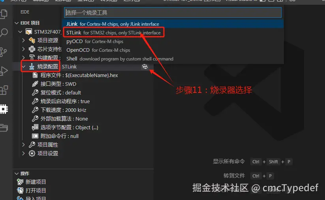The height and width of the screenshot is (200, 325).
Task: Choose OpenOCD for Cortex-M chips
Action: (x=98, y=50)
